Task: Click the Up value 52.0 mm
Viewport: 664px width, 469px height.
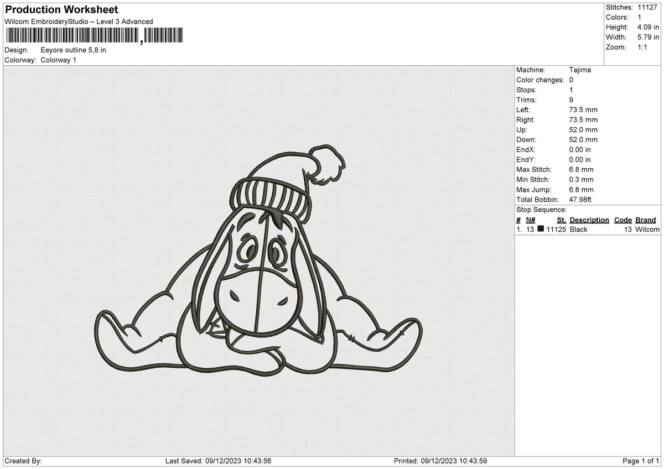Action: click(583, 129)
